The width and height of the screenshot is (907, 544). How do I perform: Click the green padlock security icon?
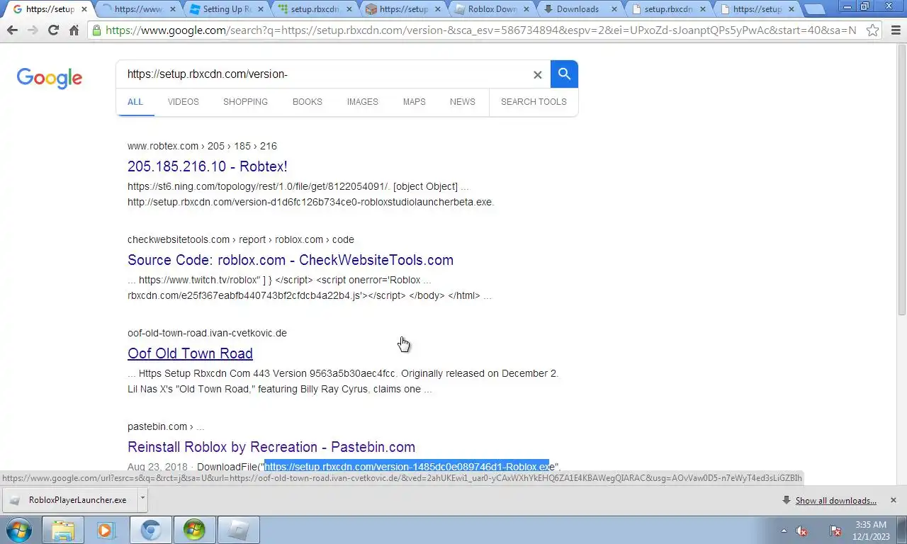click(x=97, y=30)
